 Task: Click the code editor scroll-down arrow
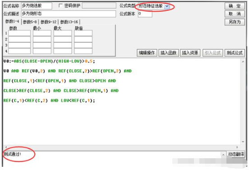(243, 142)
